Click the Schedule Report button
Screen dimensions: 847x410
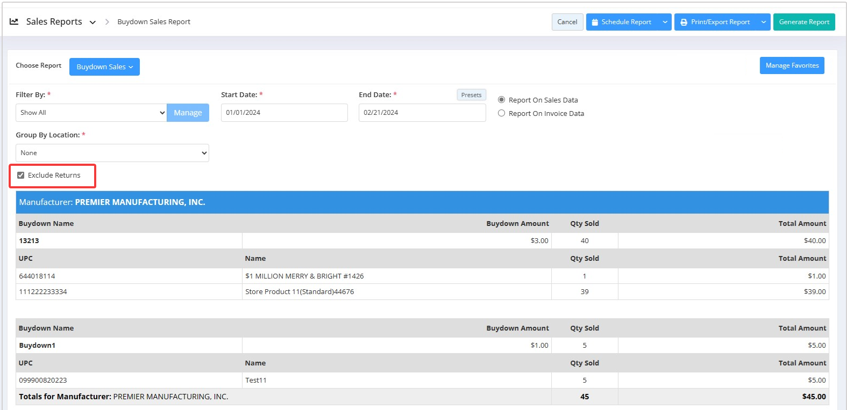tap(623, 22)
